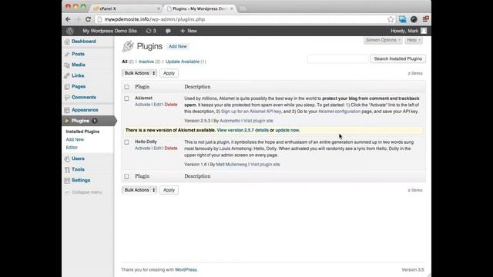Image resolution: width=493 pixels, height=277 pixels.
Task: Click the Posts pushpin icon
Action: click(x=67, y=54)
